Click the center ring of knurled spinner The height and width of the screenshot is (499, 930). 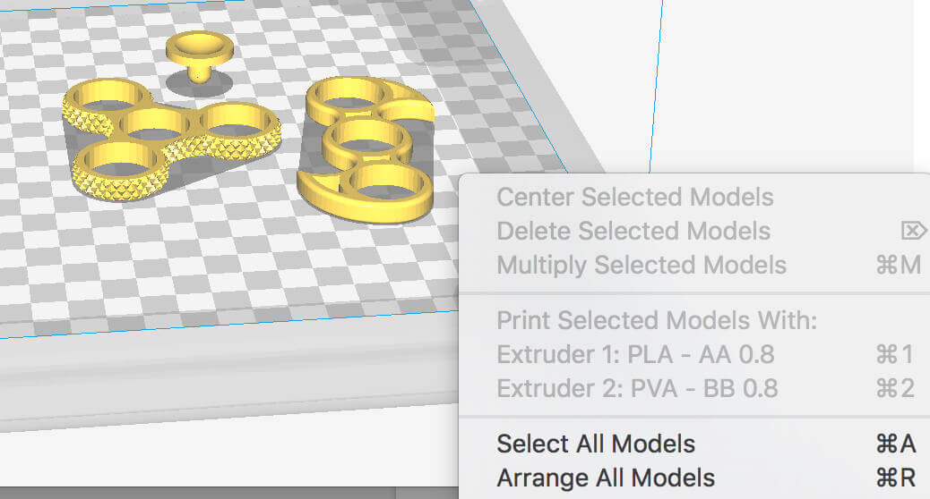pyautogui.click(x=155, y=125)
